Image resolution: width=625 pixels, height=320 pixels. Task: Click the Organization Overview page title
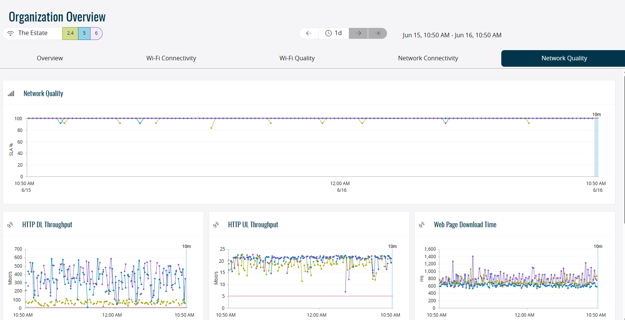[57, 17]
